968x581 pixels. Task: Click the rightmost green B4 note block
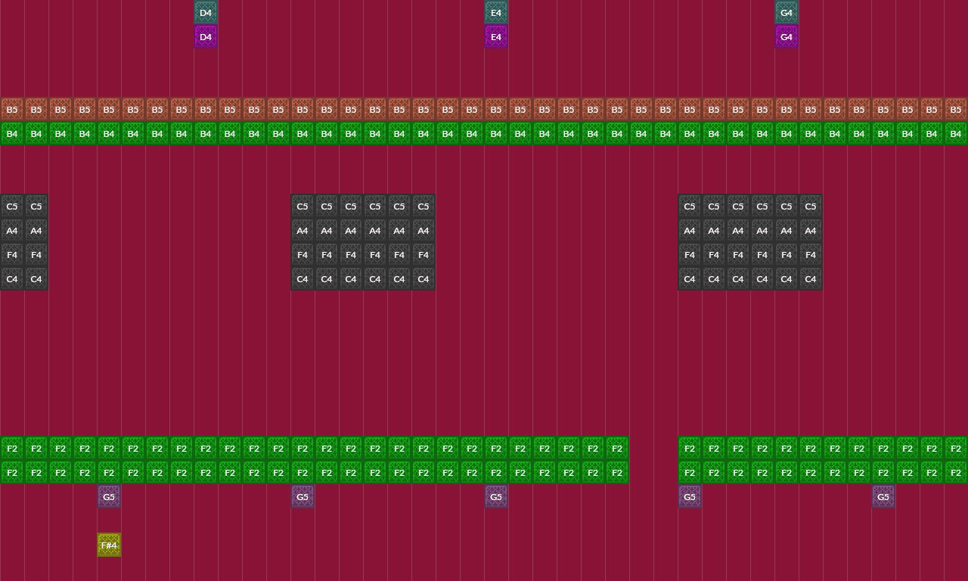pyautogui.click(x=956, y=133)
